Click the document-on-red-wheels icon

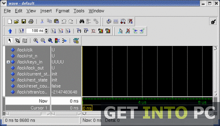point(123,21)
